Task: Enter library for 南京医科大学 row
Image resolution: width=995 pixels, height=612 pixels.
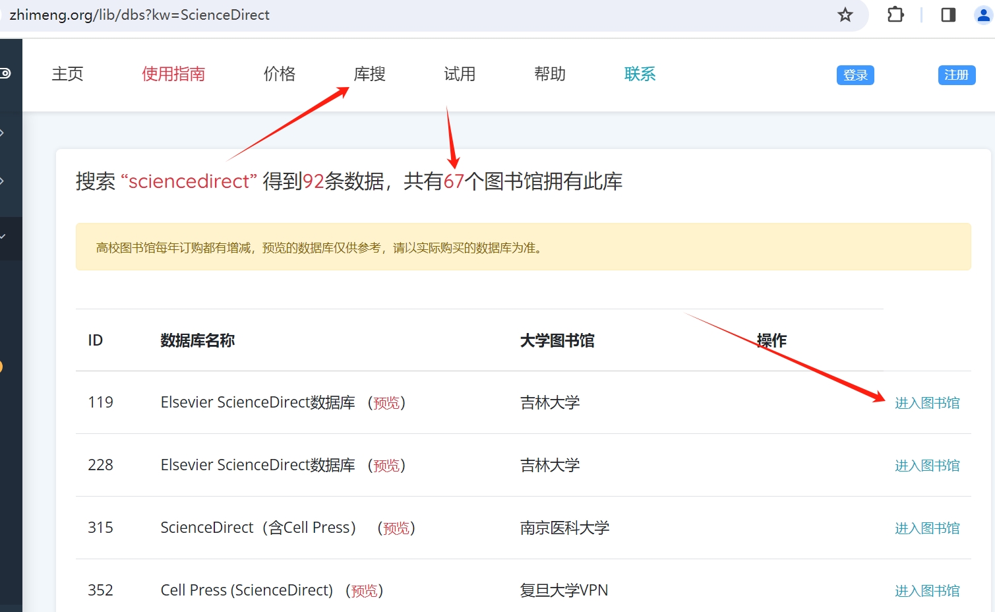Action: pos(926,528)
